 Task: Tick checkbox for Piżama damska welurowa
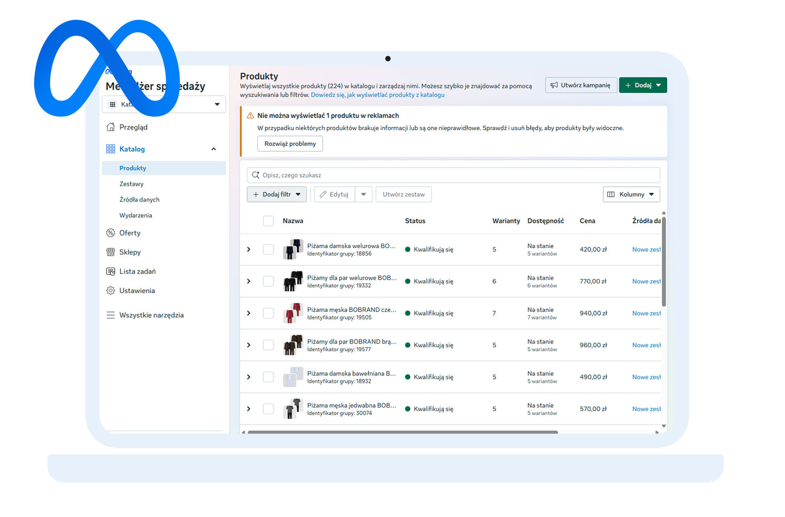point(269,249)
